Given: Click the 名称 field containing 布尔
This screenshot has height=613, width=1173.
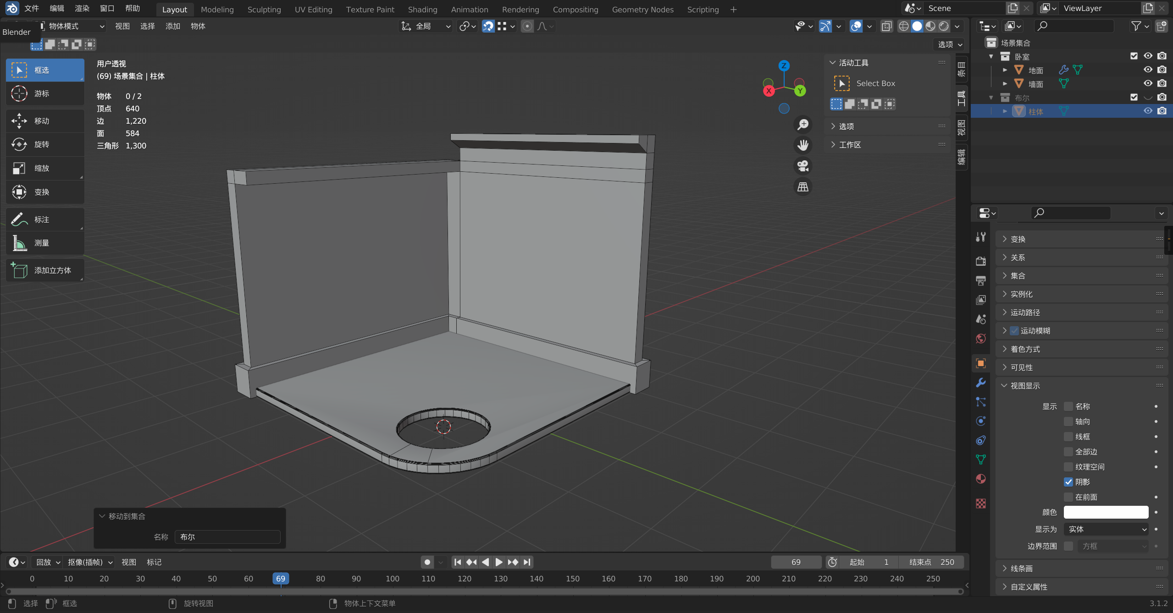Looking at the screenshot, I should coord(227,537).
